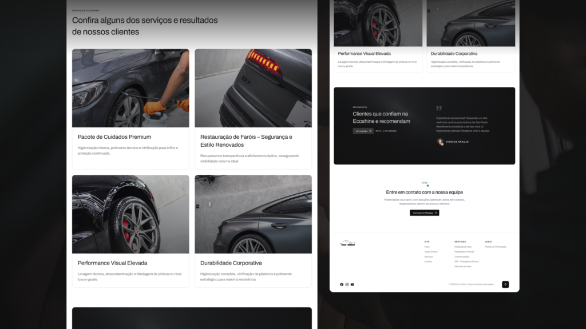
Task: Click the small logo avatar above contact heading
Action: pos(425,183)
